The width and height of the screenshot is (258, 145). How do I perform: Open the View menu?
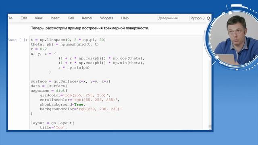39,18
